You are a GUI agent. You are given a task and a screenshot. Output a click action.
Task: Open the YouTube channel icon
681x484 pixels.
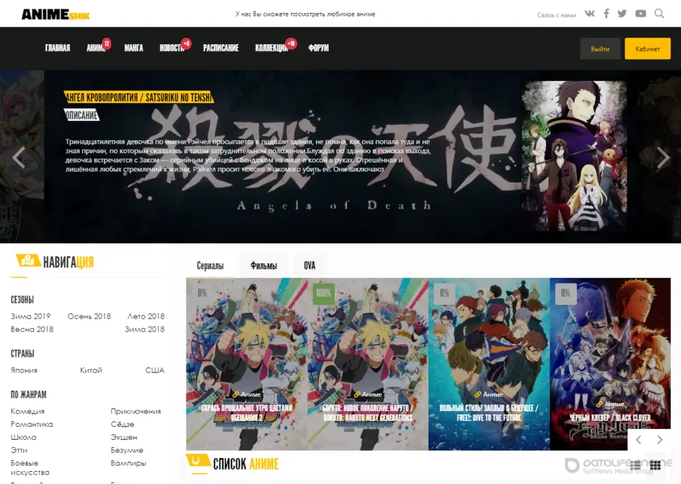point(641,14)
